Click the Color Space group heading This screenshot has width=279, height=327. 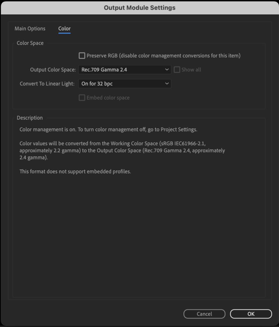(x=30, y=43)
